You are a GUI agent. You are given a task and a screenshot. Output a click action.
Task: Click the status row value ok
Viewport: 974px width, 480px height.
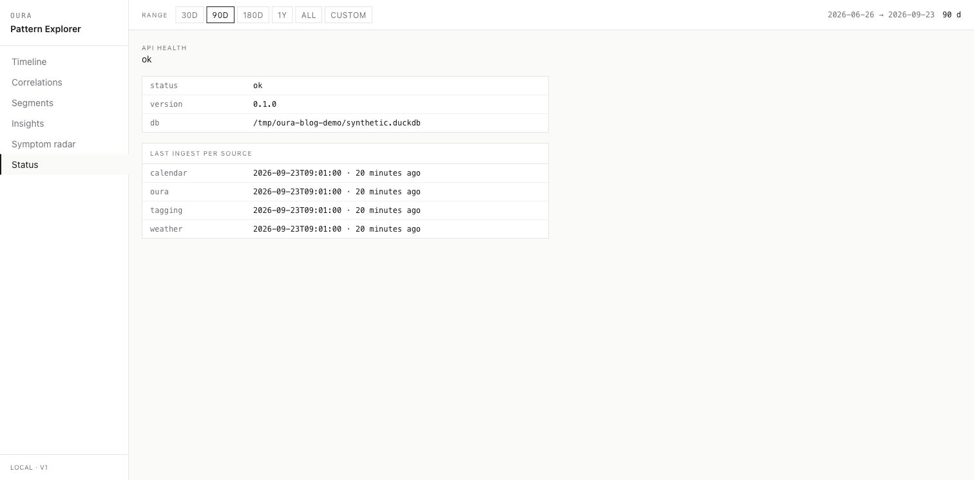click(x=258, y=86)
